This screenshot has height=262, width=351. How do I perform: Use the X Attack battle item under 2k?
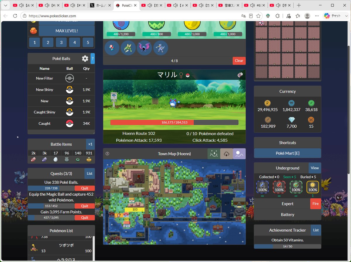click(x=34, y=159)
